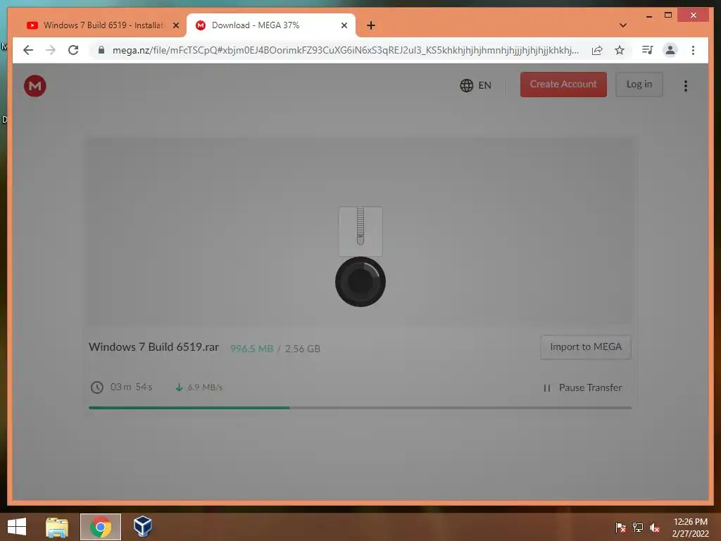Viewport: 721px width, 541px height.
Task: Open VirtualBox from taskbar
Action: (x=142, y=527)
